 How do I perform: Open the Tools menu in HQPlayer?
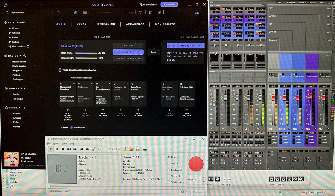pos(64,143)
